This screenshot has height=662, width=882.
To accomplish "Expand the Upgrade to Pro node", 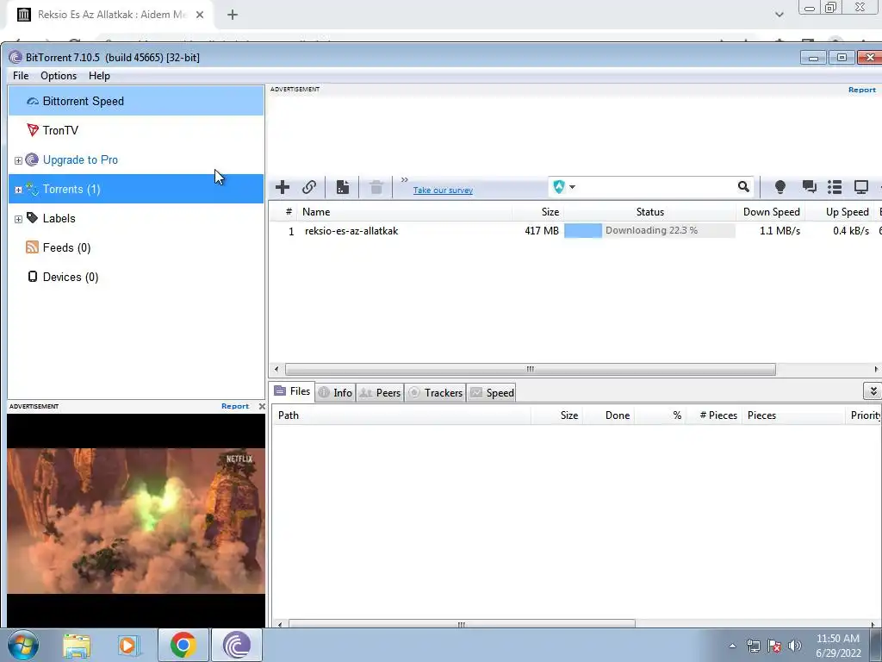I will 18,160.
